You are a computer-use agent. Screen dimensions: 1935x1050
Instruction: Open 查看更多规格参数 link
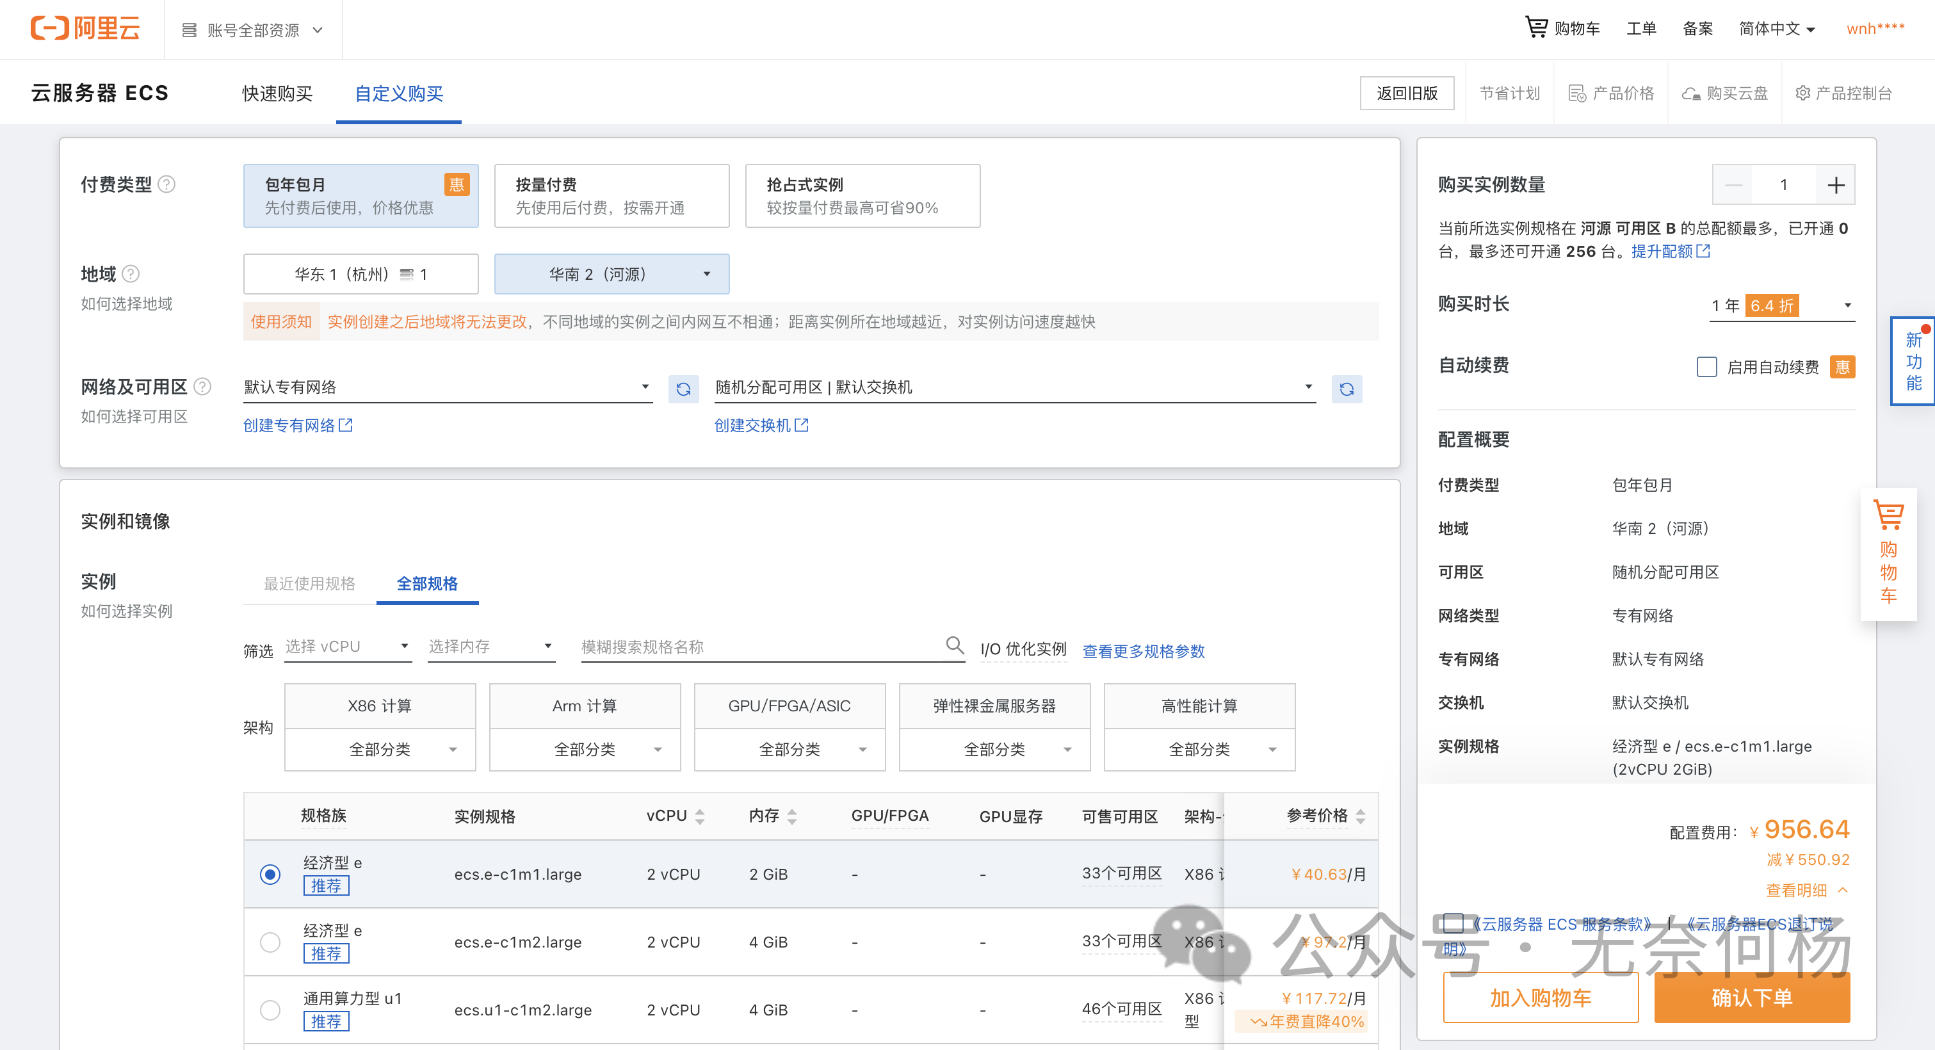coord(1144,650)
